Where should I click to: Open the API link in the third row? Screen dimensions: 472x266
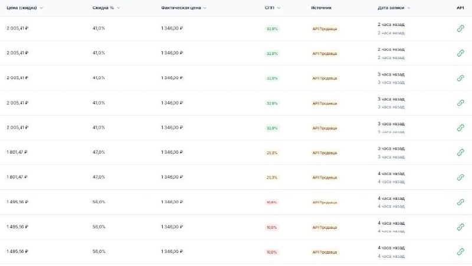(460, 78)
